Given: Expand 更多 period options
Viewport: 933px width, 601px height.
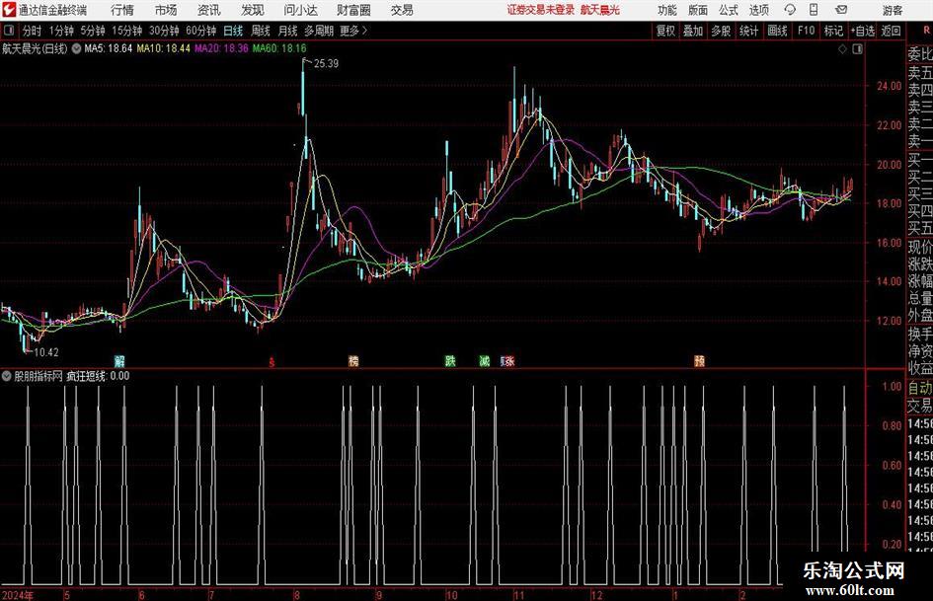Looking at the screenshot, I should (x=354, y=31).
